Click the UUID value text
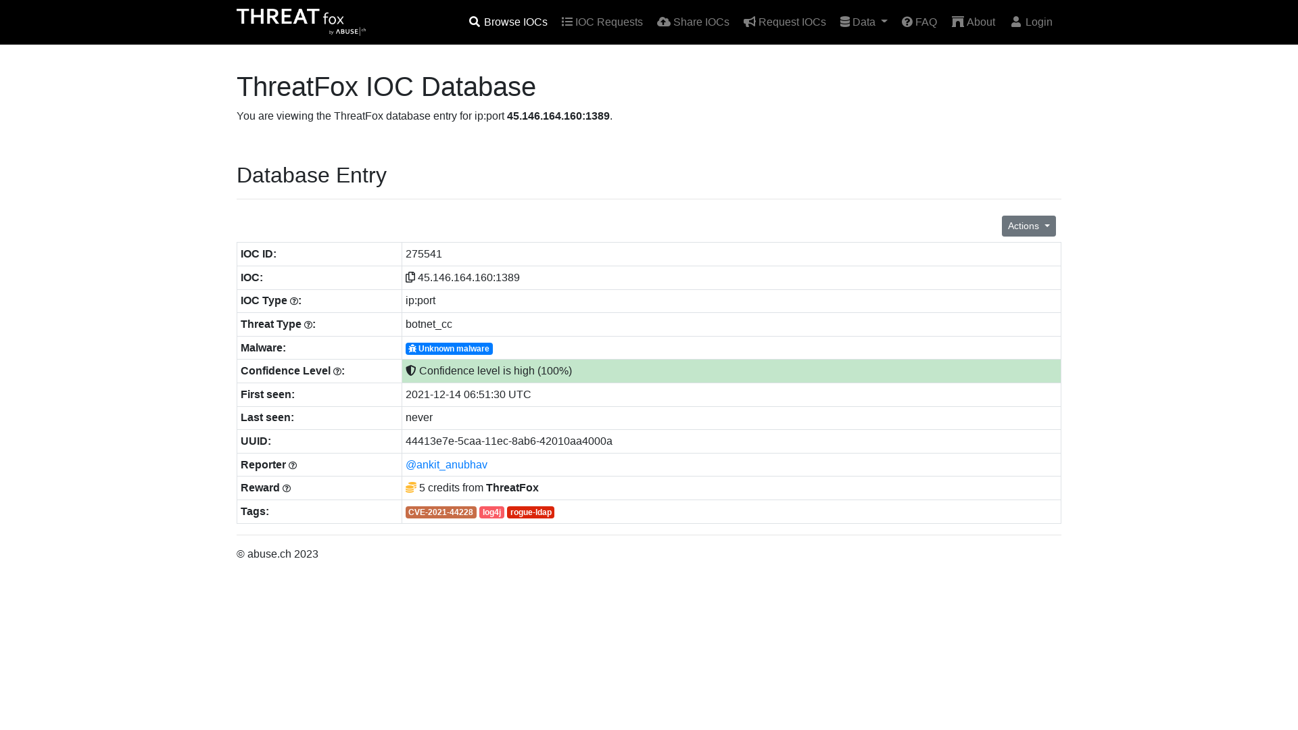Viewport: 1298px width, 730px height. coord(509,441)
